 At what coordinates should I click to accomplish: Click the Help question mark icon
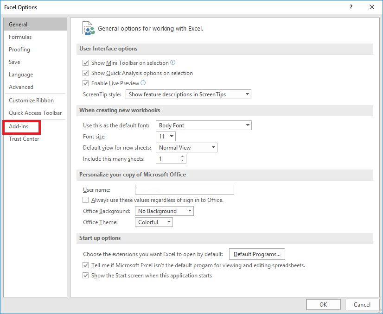tap(351, 7)
